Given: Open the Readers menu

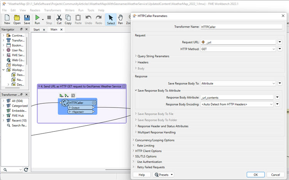Looking at the screenshot, I should (x=35, y=10).
